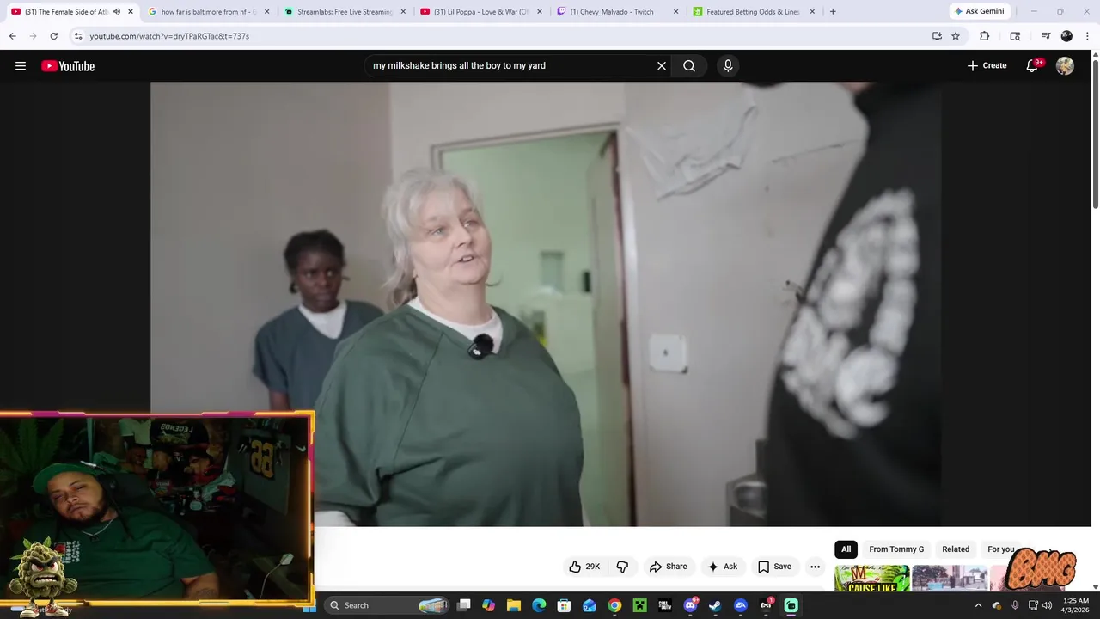This screenshot has height=619, width=1100.
Task: Open the tab search side panel icon
Action: pyautogui.click(x=1015, y=36)
